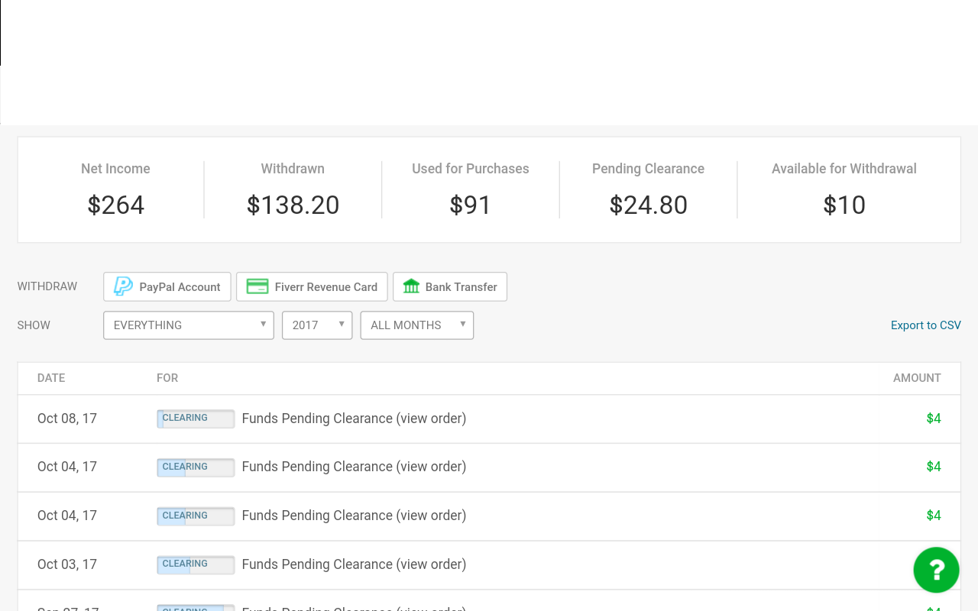Click the FOR column header
This screenshot has height=611, width=978.
coord(167,378)
